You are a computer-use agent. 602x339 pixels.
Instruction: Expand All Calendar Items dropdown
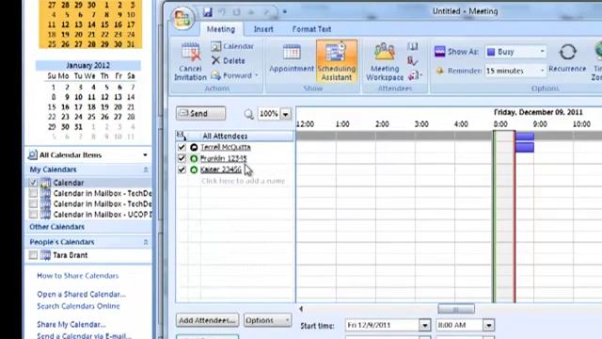click(145, 155)
